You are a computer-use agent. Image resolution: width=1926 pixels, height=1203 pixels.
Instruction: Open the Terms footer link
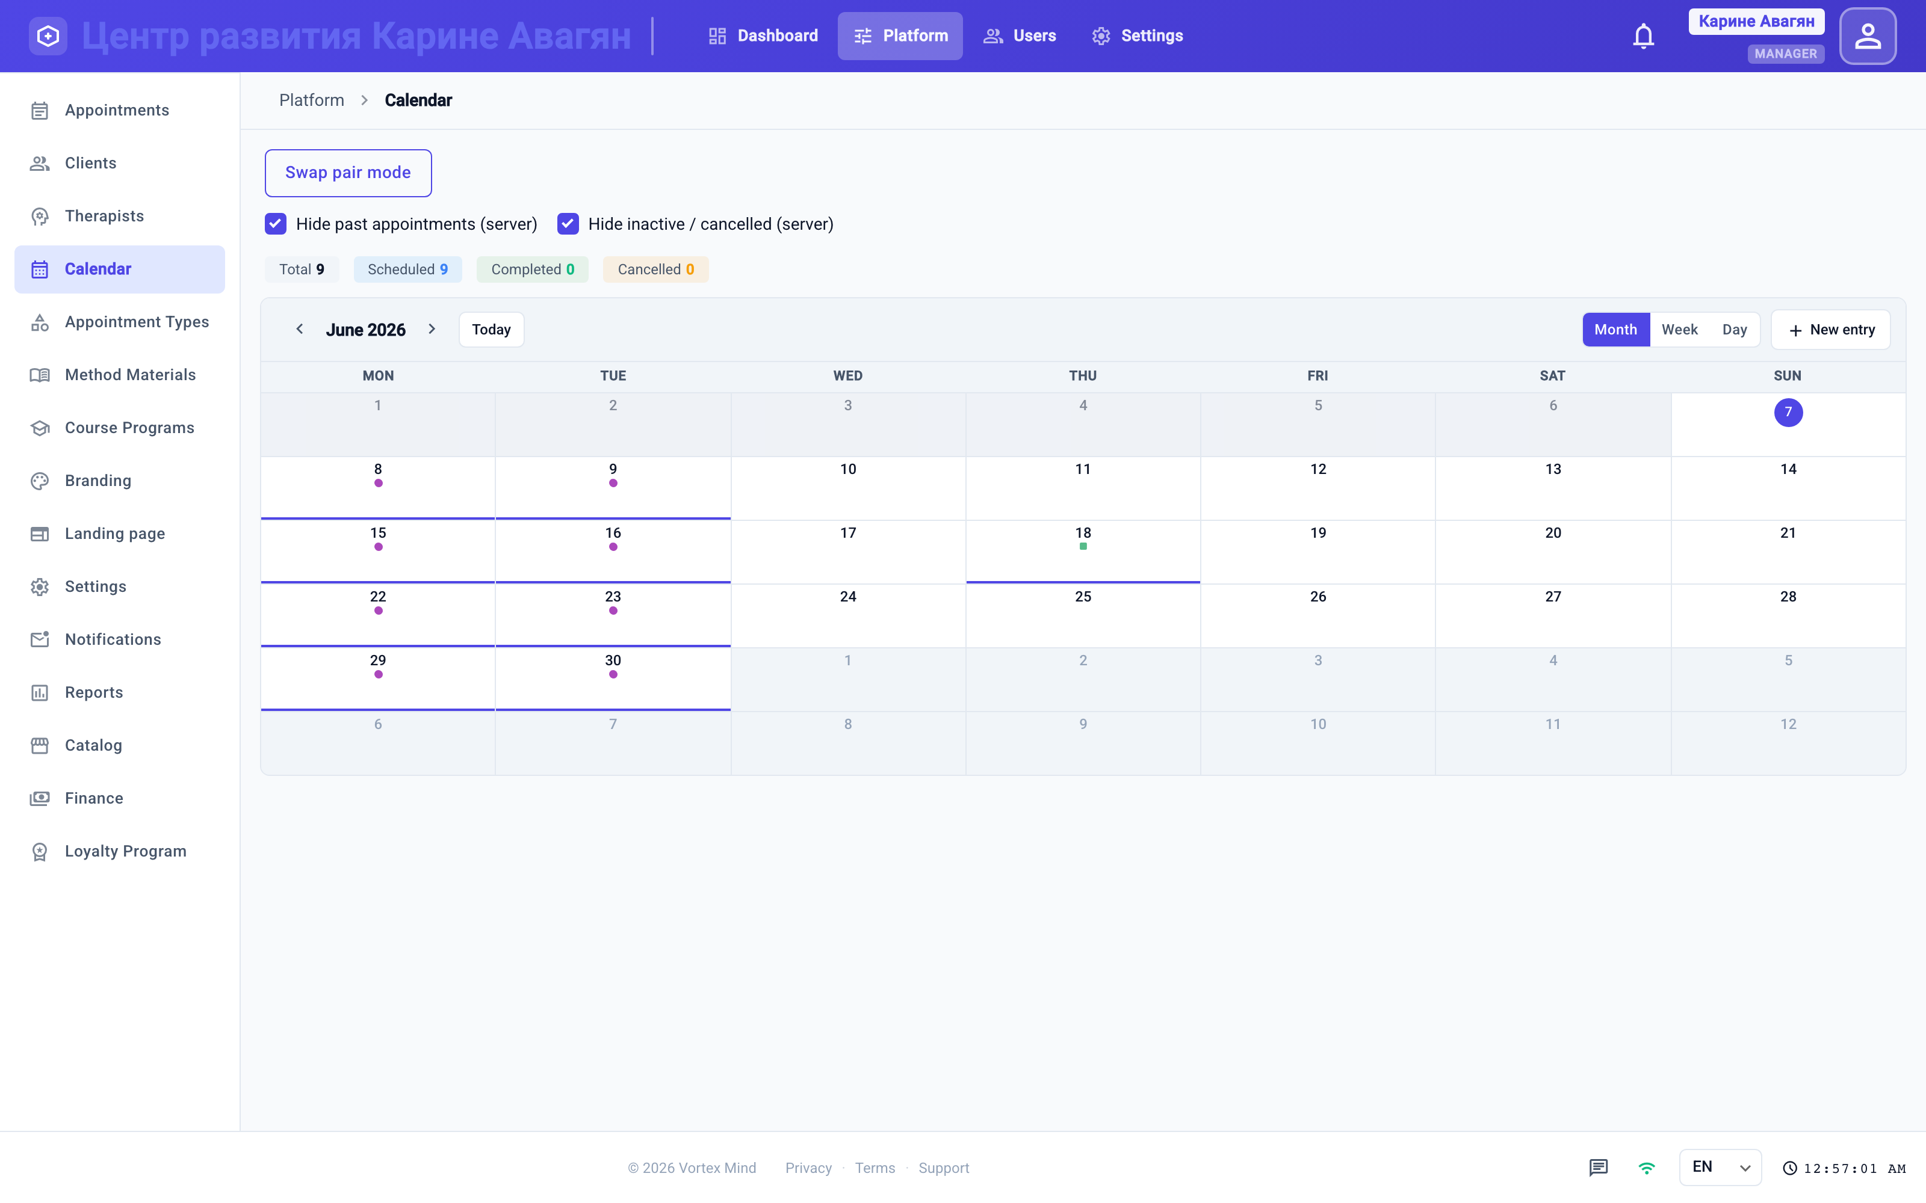[x=875, y=1167]
